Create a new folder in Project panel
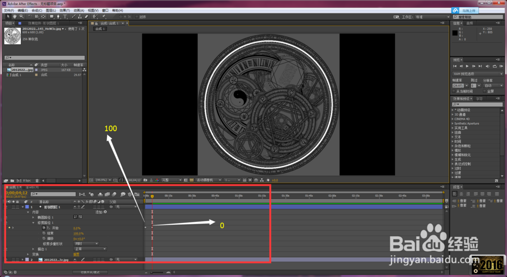This screenshot has height=277, width=507. coord(12,180)
